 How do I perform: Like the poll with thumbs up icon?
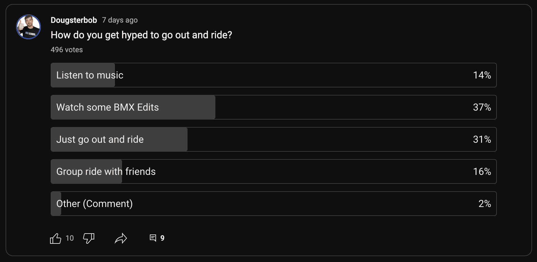pyautogui.click(x=56, y=238)
